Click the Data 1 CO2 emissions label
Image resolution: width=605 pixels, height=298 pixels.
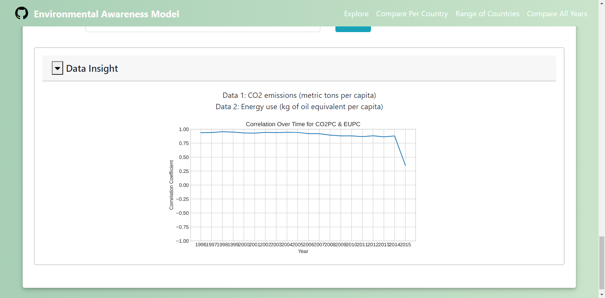click(x=299, y=96)
